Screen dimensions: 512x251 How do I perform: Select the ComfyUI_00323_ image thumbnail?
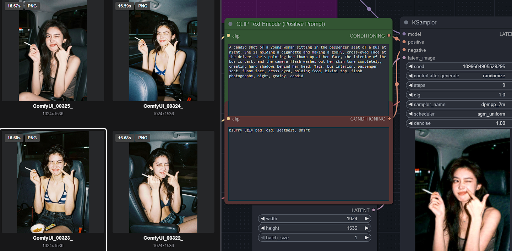click(53, 182)
